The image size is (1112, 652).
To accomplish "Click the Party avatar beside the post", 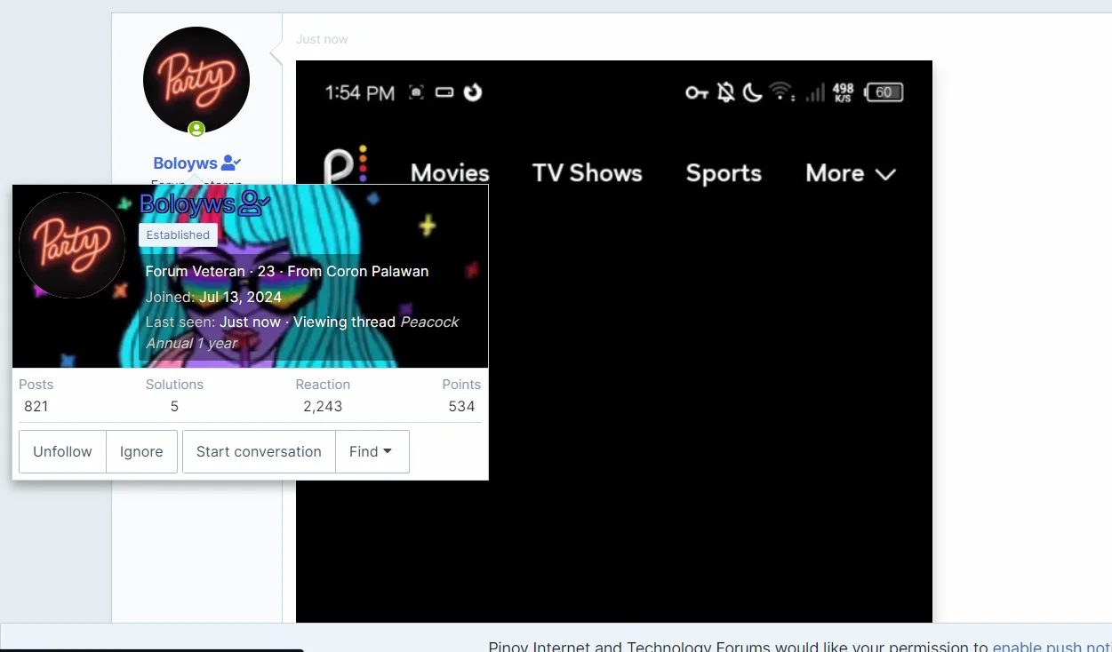I will [x=196, y=80].
